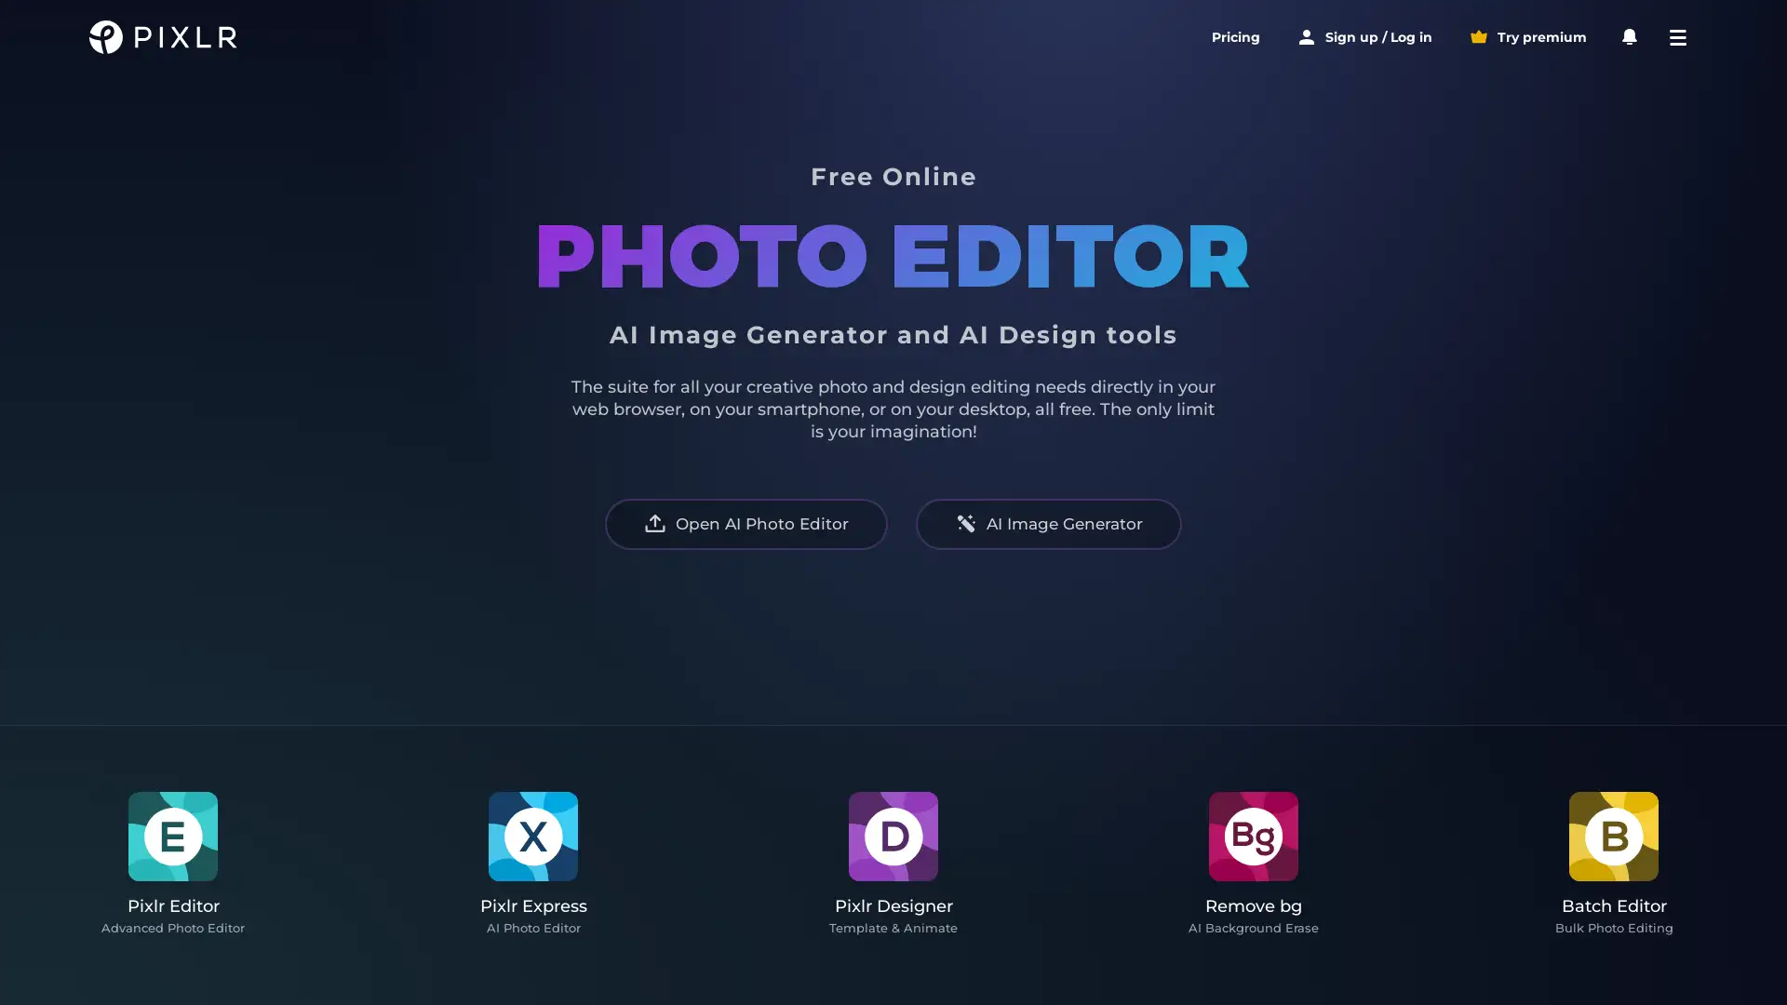Click Open AI Photo Editor button

point(745,523)
